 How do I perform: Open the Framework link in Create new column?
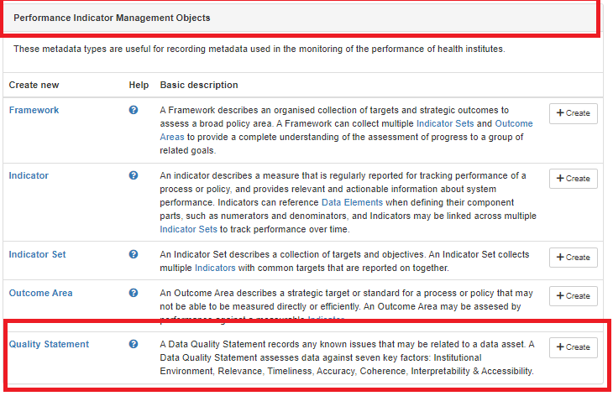pyautogui.click(x=34, y=110)
